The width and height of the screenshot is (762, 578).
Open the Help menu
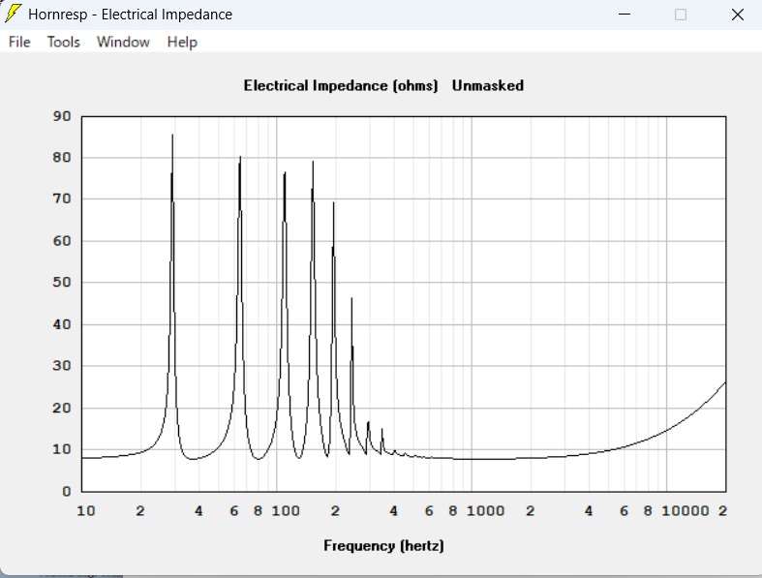[x=182, y=42]
